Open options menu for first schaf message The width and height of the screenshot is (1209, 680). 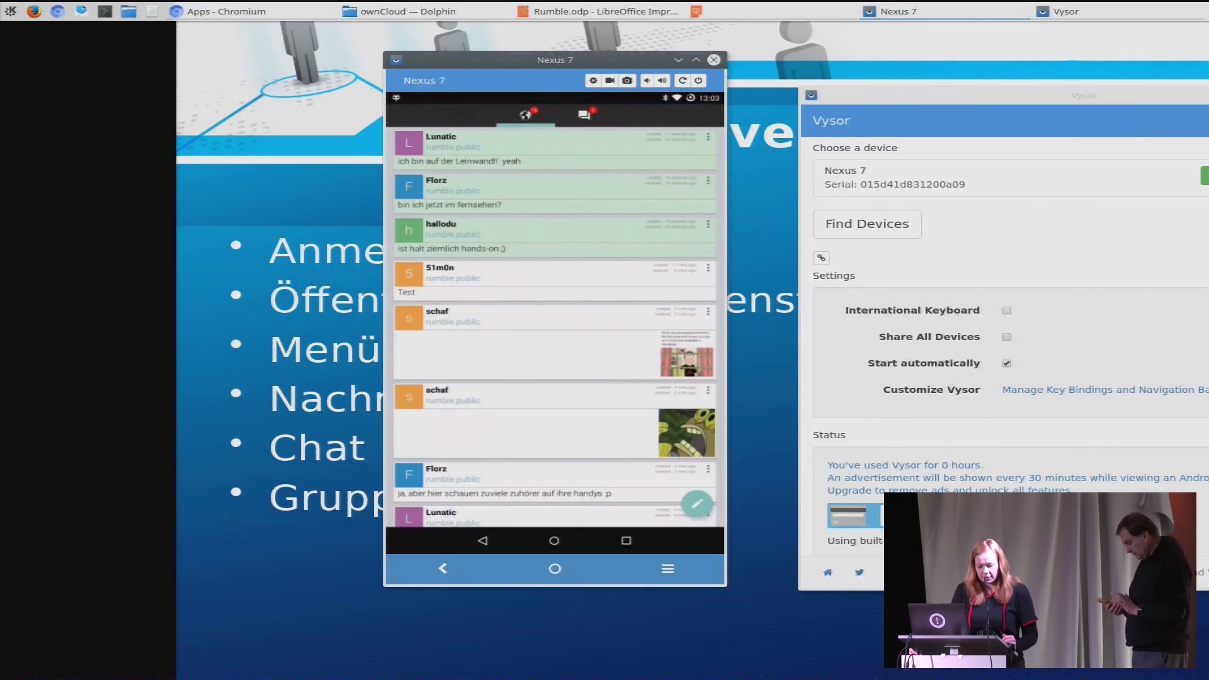tap(708, 312)
